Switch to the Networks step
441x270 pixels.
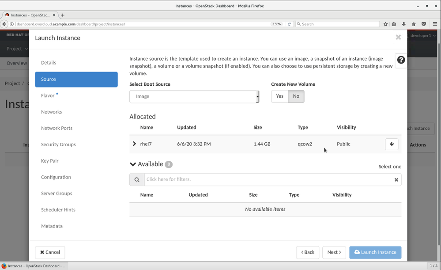point(51,112)
